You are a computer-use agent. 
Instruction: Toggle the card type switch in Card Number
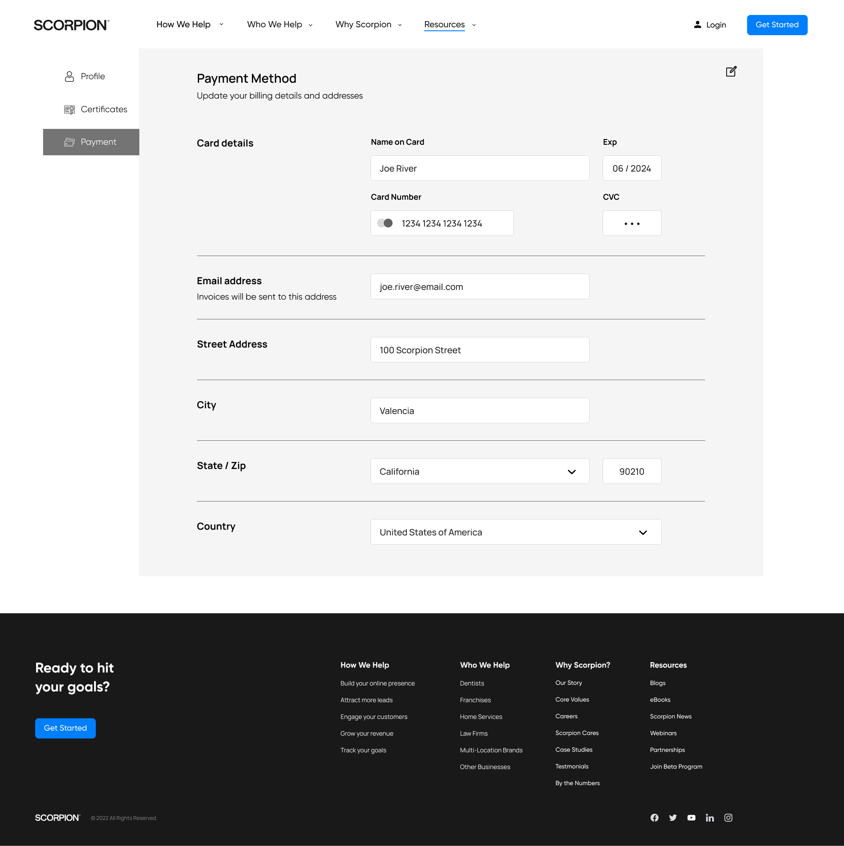click(385, 223)
